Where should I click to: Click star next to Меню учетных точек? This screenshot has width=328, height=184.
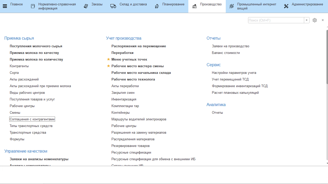(108, 59)
